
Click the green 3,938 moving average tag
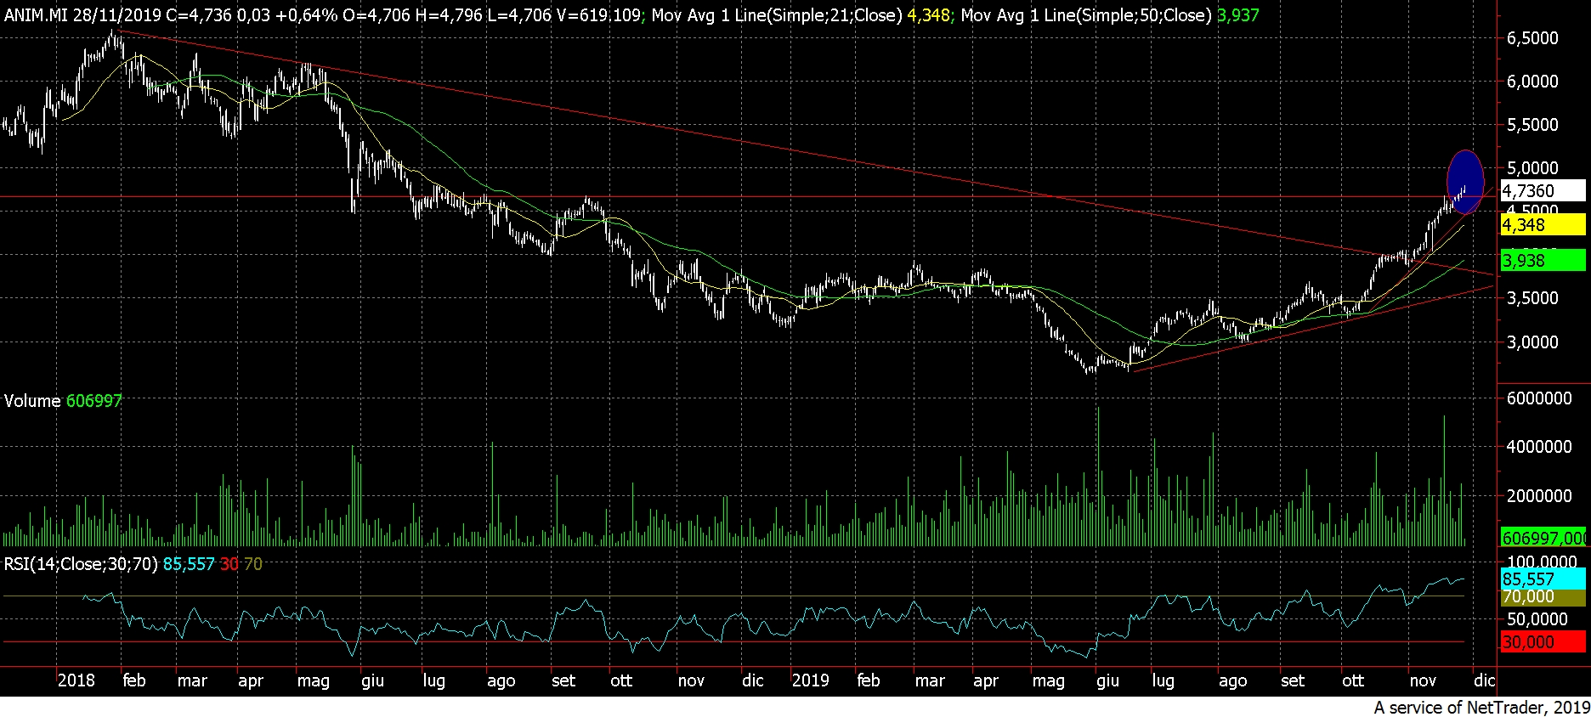tap(1543, 260)
